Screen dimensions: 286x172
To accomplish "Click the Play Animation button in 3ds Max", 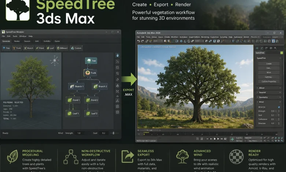I will (x=214, y=139).
